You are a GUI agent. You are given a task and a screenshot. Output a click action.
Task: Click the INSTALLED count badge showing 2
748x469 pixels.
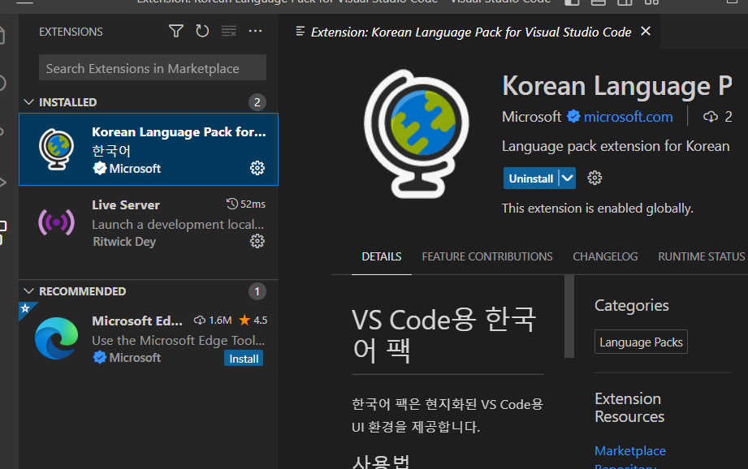pyautogui.click(x=257, y=102)
